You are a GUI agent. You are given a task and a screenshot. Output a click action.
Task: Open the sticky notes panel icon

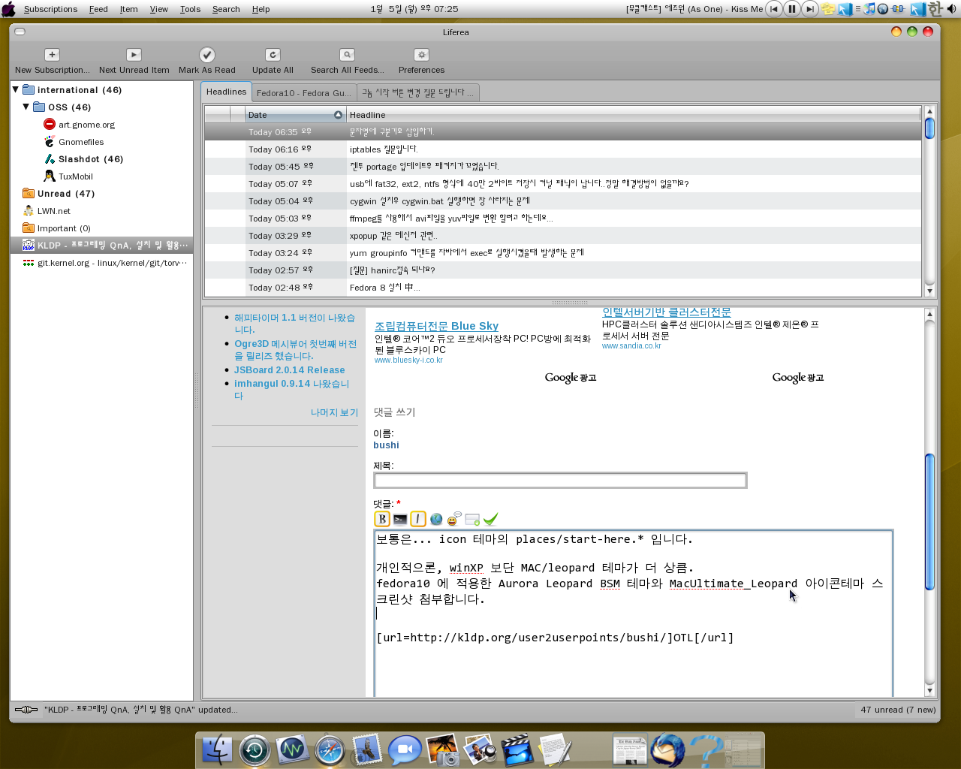click(828, 9)
